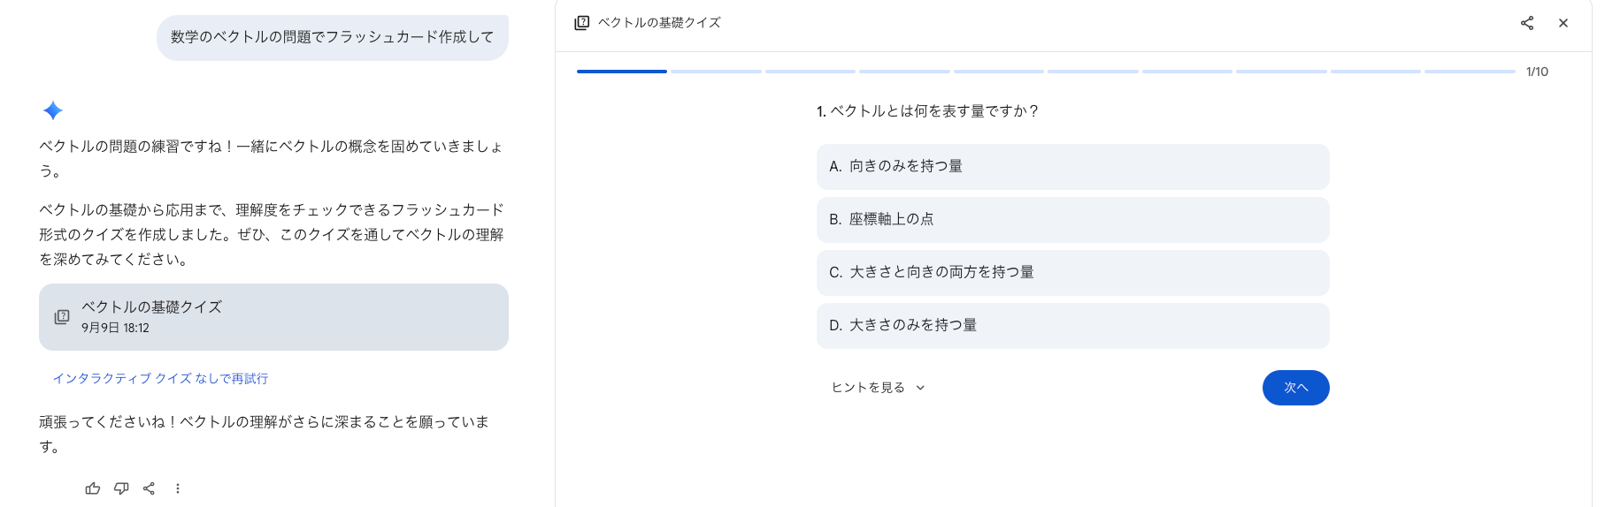Expand the ヒントを見る hint section
This screenshot has width=1605, height=507.
click(878, 388)
